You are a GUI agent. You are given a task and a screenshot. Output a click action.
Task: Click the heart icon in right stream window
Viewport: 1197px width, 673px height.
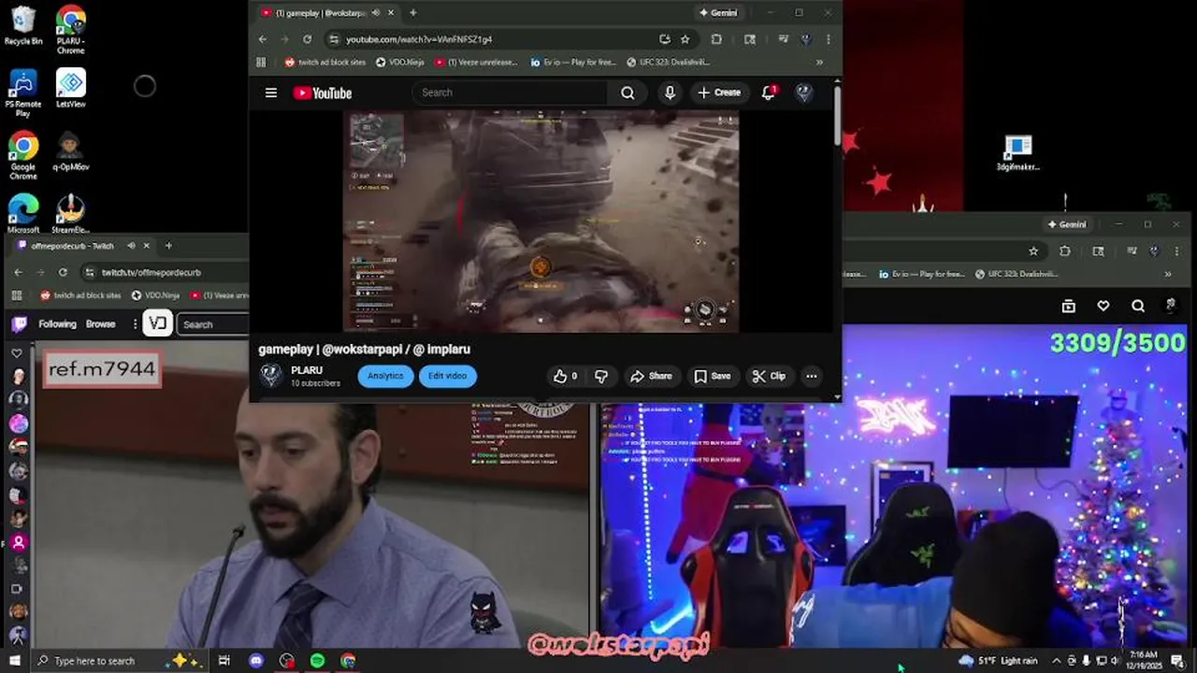tap(1103, 306)
